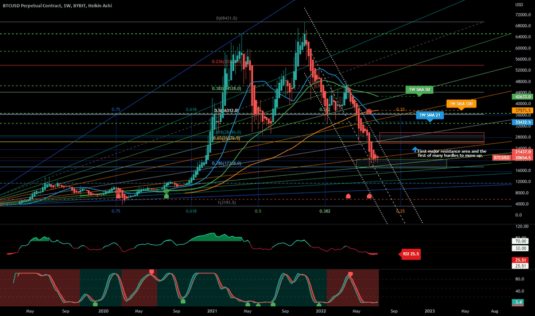
Task: Click the orange 37573.5 price tag
Action: (x=522, y=110)
